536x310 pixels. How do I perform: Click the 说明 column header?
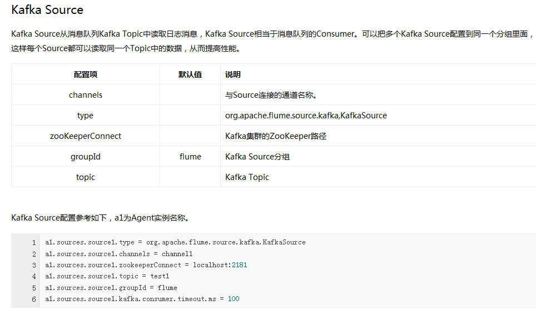click(233, 74)
